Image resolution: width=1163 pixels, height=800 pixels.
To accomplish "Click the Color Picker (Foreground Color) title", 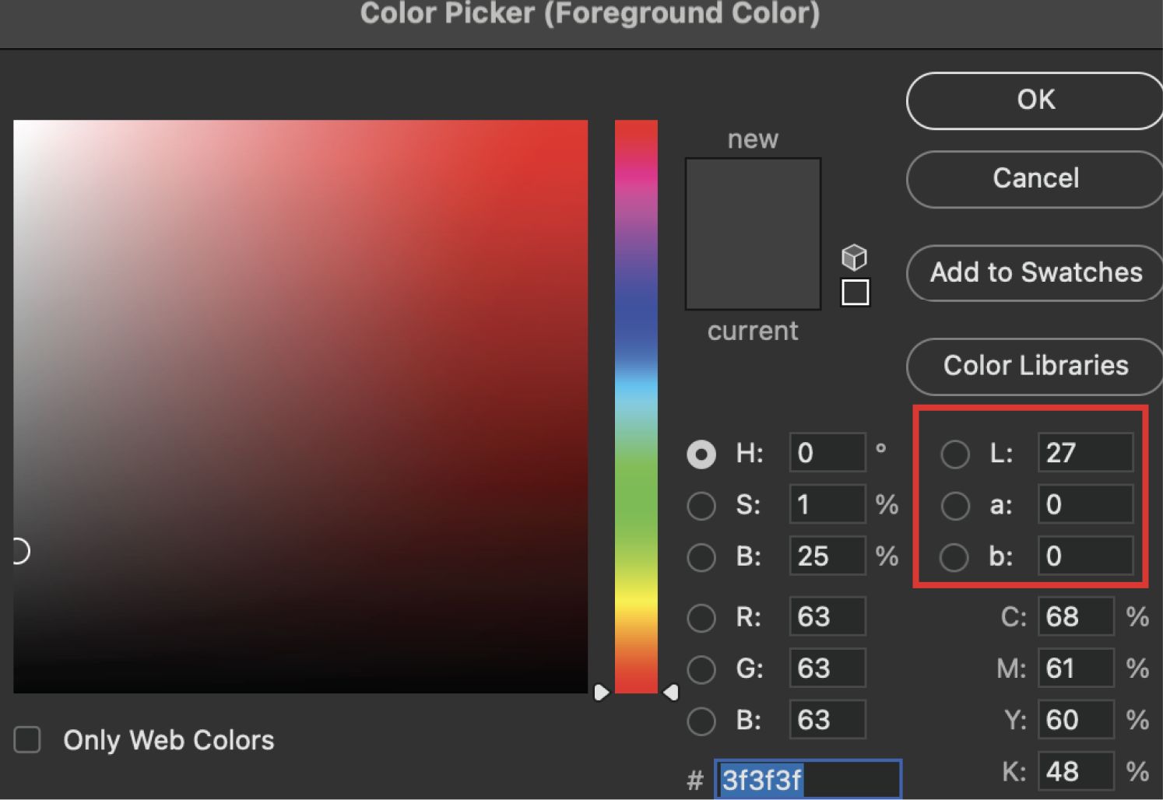I will click(590, 13).
